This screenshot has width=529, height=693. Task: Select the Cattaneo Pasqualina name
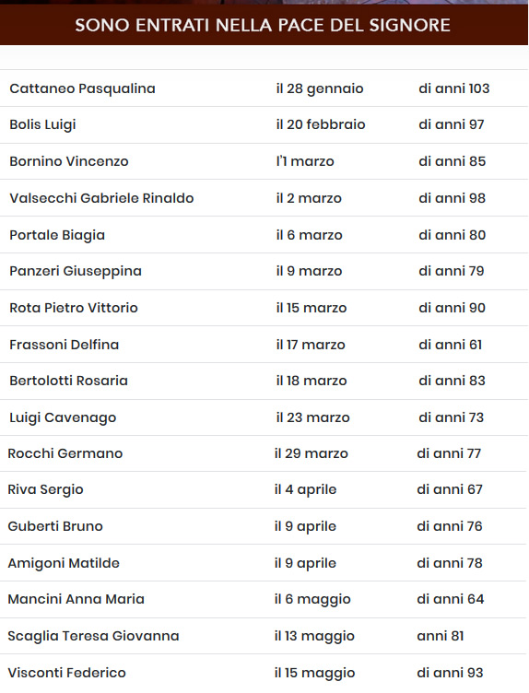(x=82, y=88)
